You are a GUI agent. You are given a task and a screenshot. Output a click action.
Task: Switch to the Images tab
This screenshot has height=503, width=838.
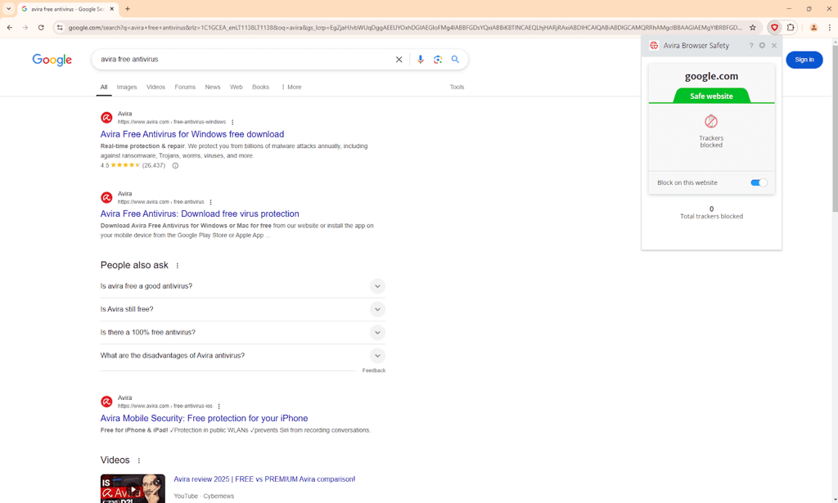(127, 87)
